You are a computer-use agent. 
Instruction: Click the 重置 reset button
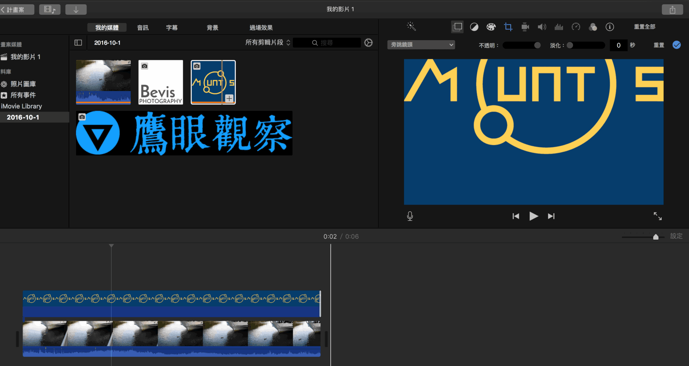click(659, 45)
